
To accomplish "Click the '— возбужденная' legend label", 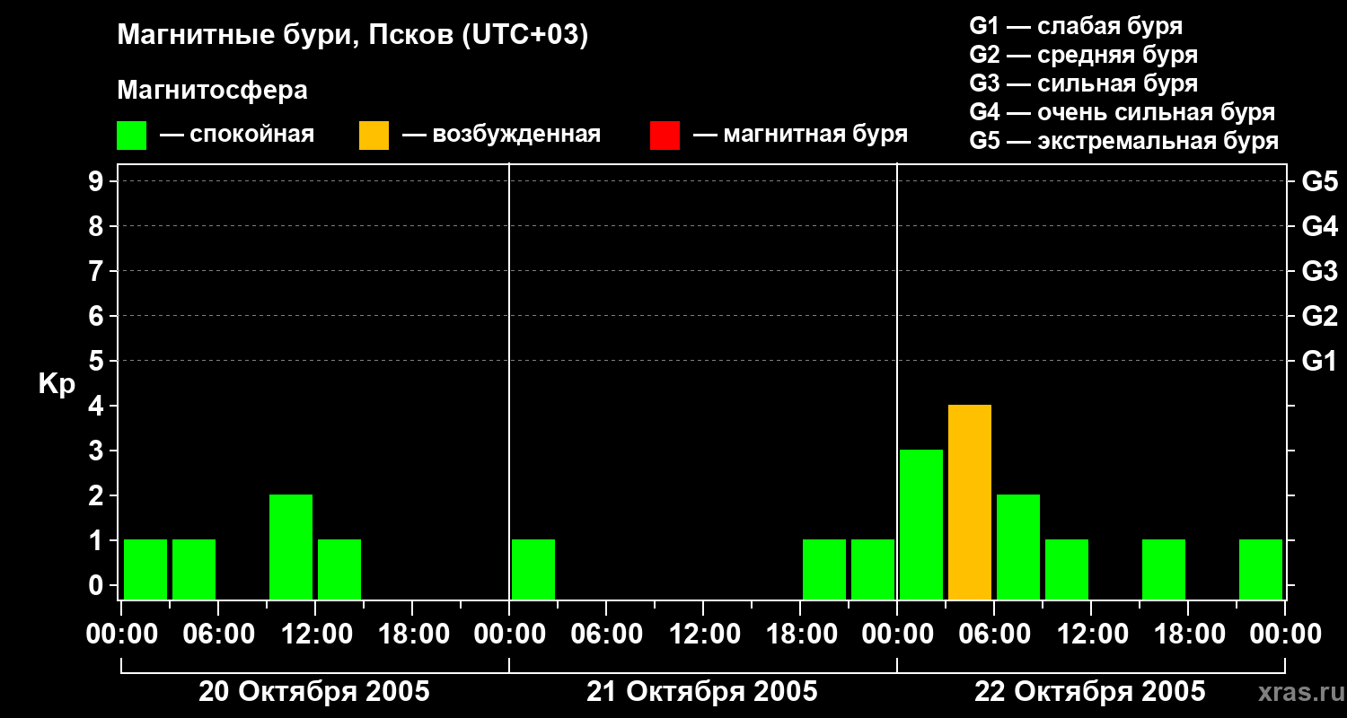I will click(501, 135).
